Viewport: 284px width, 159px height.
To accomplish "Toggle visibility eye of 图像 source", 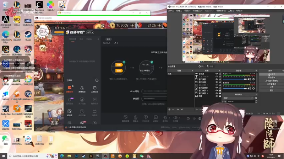I will (217, 96).
